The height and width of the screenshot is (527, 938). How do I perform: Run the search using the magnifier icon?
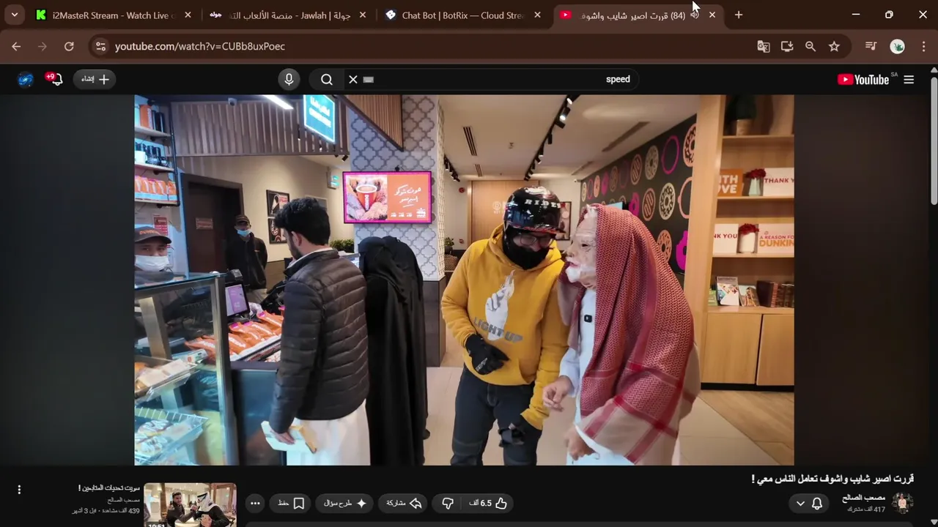327,79
